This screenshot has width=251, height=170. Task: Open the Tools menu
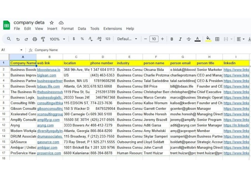point(94,29)
